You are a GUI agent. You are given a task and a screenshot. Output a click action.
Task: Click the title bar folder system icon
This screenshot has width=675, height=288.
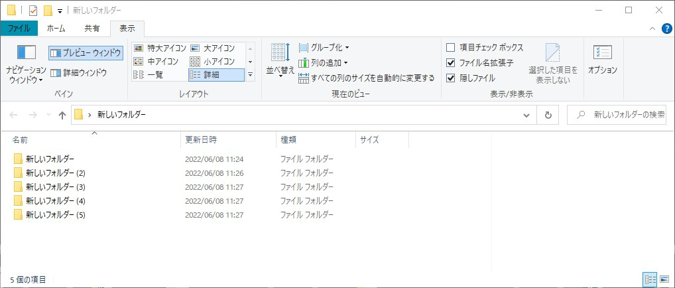pos(12,11)
